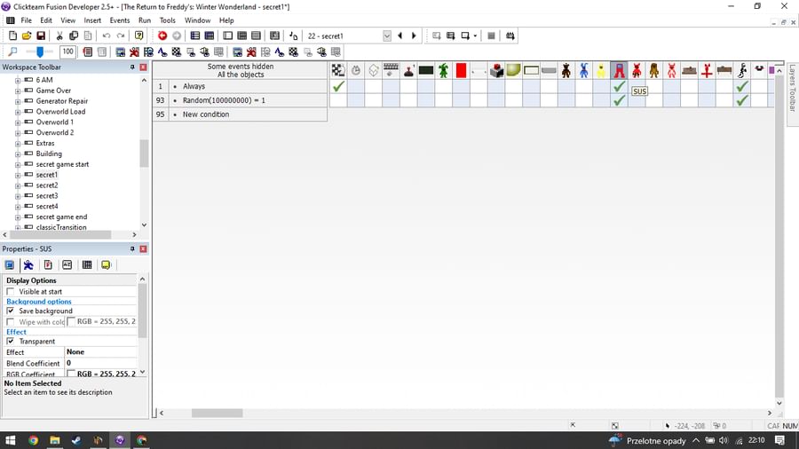The image size is (799, 449).
Task: Select the System object column icon
Action: point(338,70)
